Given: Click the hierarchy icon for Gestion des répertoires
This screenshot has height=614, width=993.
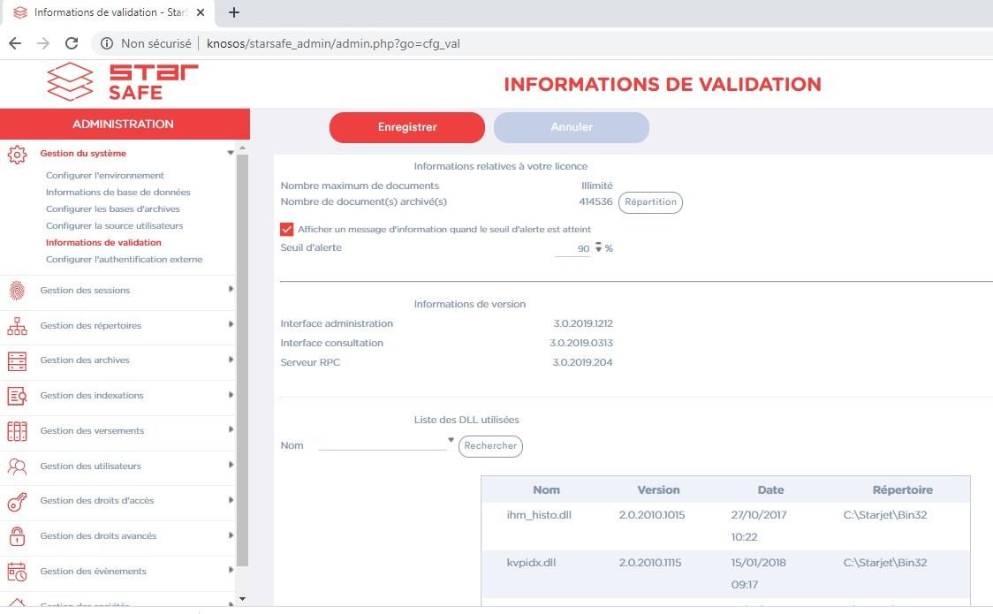Looking at the screenshot, I should click(17, 326).
